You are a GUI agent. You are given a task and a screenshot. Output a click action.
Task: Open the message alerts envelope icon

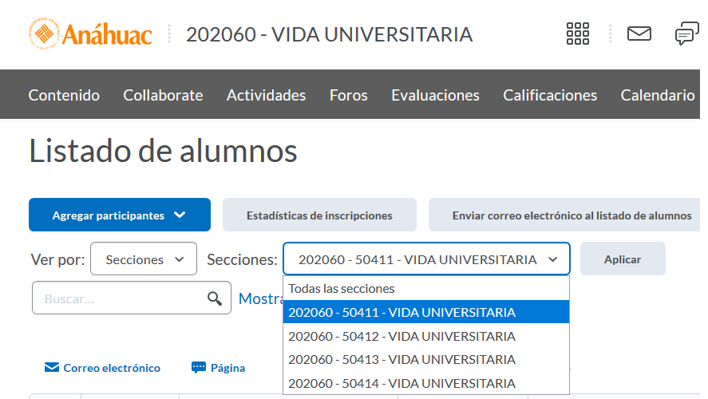coord(639,34)
